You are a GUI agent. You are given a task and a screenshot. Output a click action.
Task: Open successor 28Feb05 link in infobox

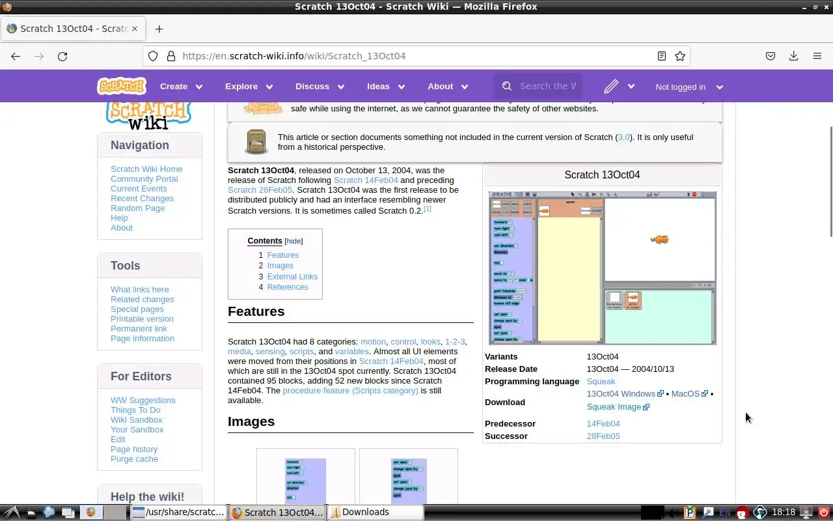603,436
